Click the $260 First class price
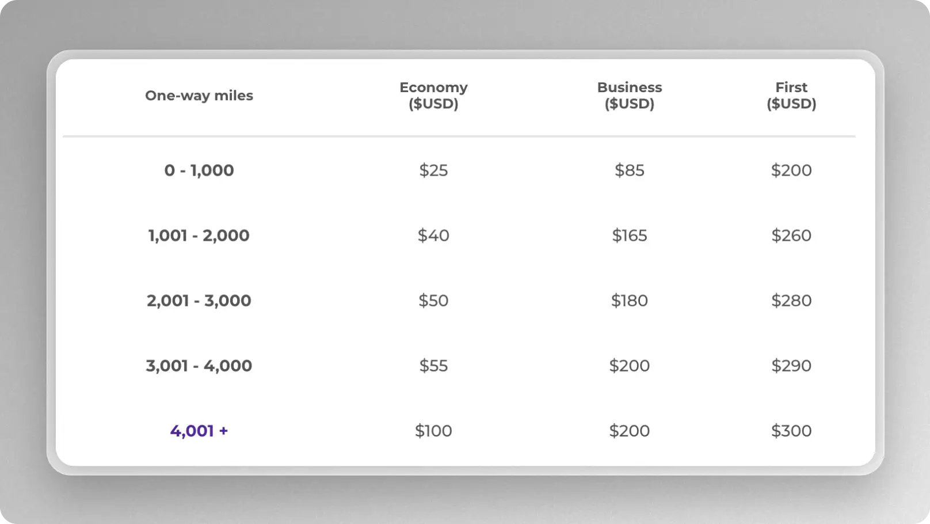The image size is (930, 524). click(791, 236)
